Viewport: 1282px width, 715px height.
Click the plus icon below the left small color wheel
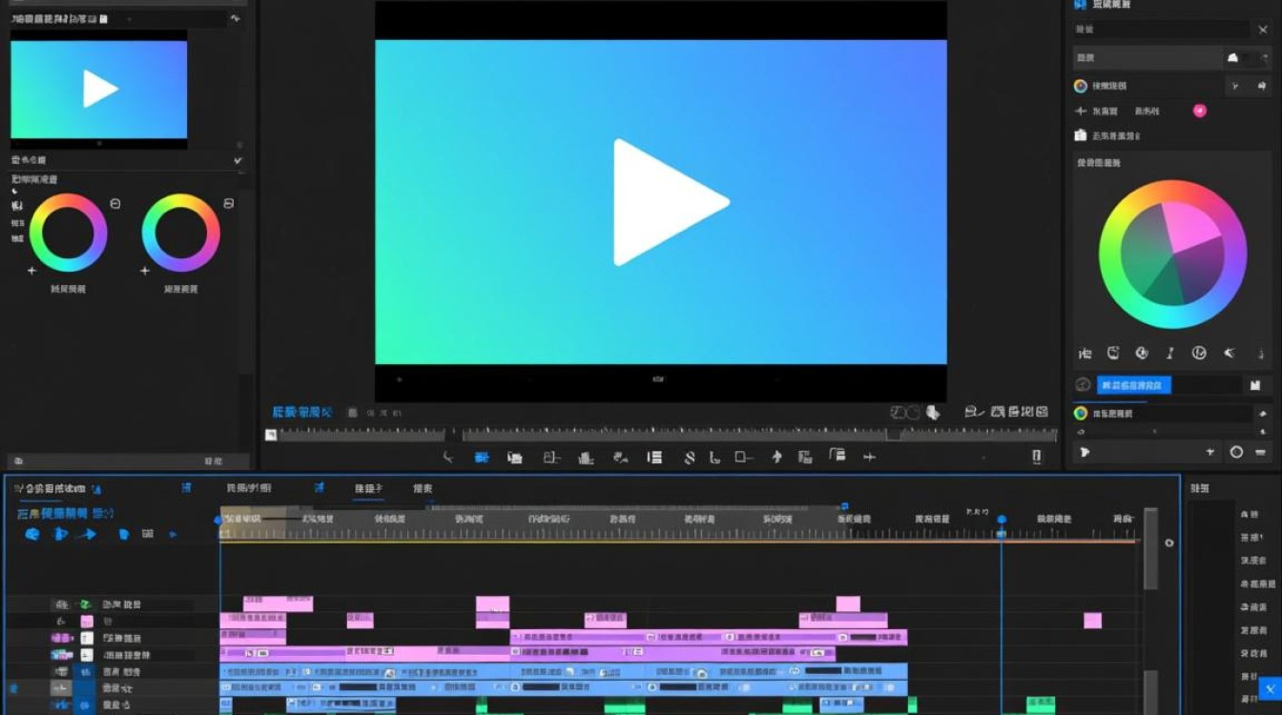click(31, 271)
